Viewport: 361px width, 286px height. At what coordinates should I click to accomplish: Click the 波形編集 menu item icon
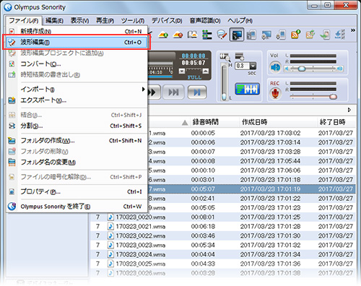[x=12, y=43]
